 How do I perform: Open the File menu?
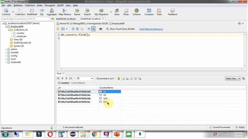pyautogui.click(x=3, y=5)
